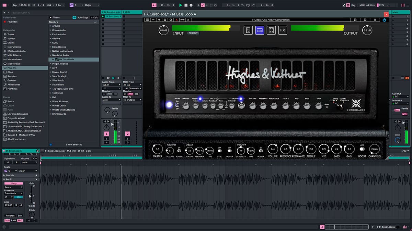Click the Key mapping button
This screenshot has height=231, width=412.
point(354,5)
